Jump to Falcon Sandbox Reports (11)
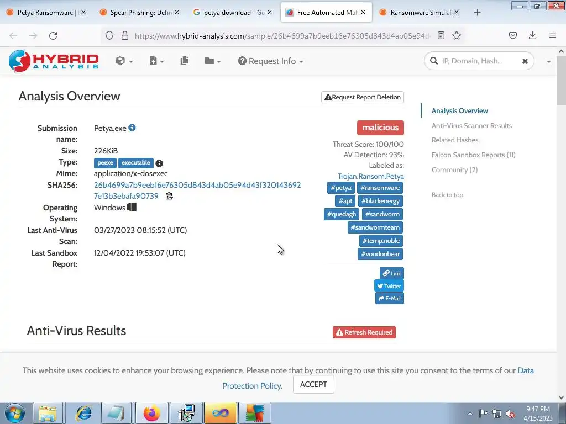The image size is (566, 424). click(x=473, y=155)
